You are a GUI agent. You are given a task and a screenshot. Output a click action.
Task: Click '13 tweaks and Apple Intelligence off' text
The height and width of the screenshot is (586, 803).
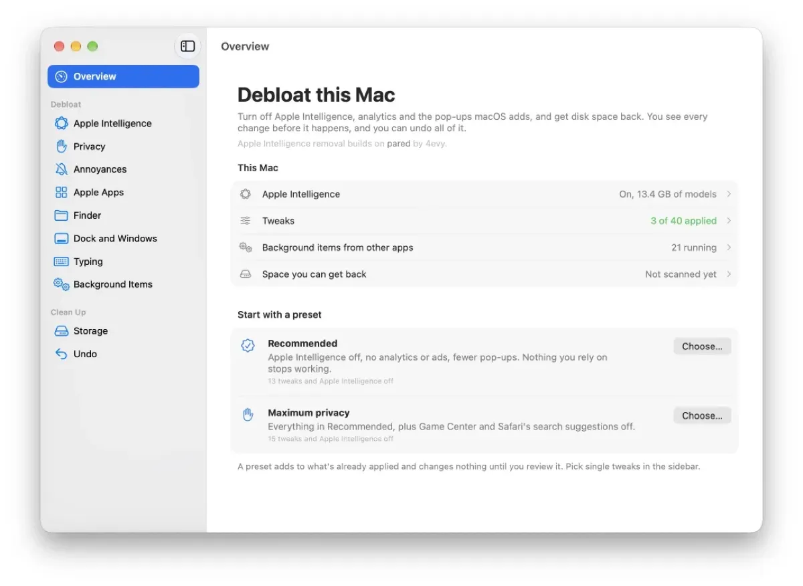[x=331, y=381]
